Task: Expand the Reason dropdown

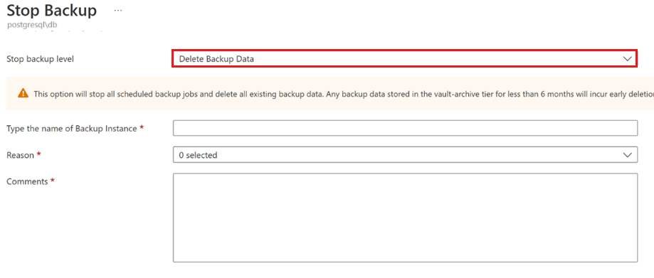Action: (x=405, y=154)
